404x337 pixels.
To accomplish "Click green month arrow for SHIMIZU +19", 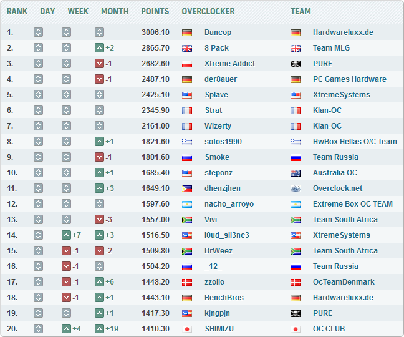I will point(99,329).
